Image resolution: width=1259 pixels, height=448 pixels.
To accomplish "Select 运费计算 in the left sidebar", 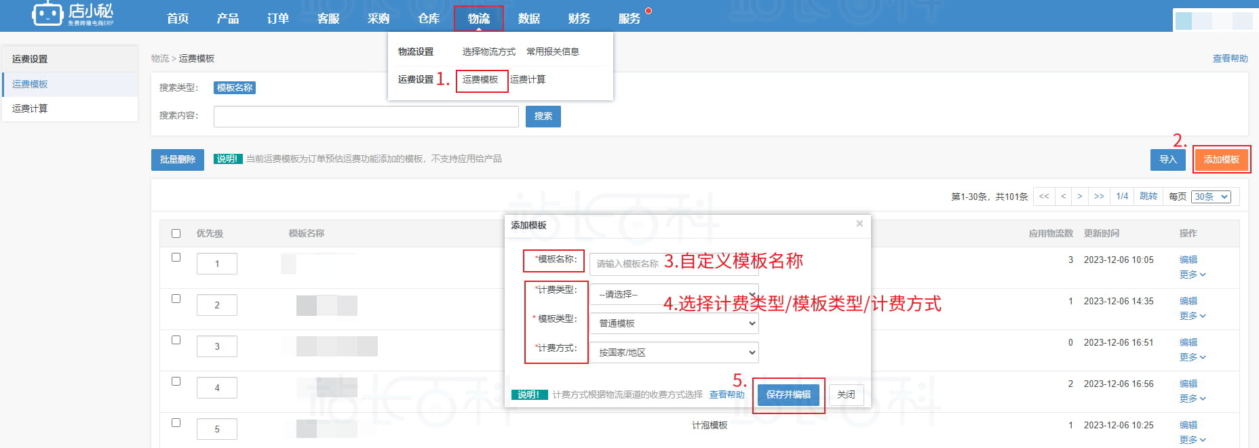I will click(x=30, y=108).
